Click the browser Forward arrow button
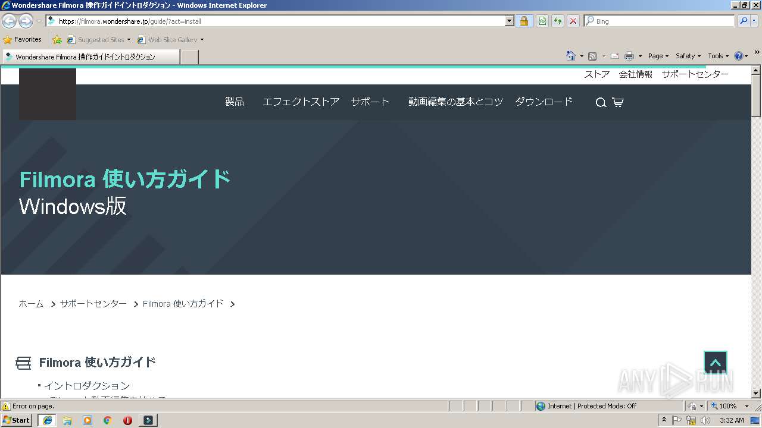The height and width of the screenshot is (428, 762). click(26, 21)
